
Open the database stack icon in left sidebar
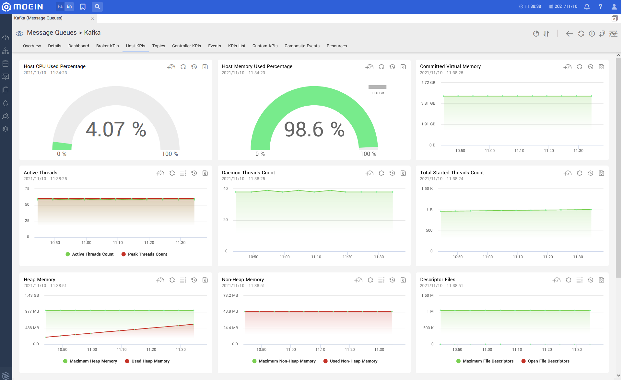pos(6,64)
